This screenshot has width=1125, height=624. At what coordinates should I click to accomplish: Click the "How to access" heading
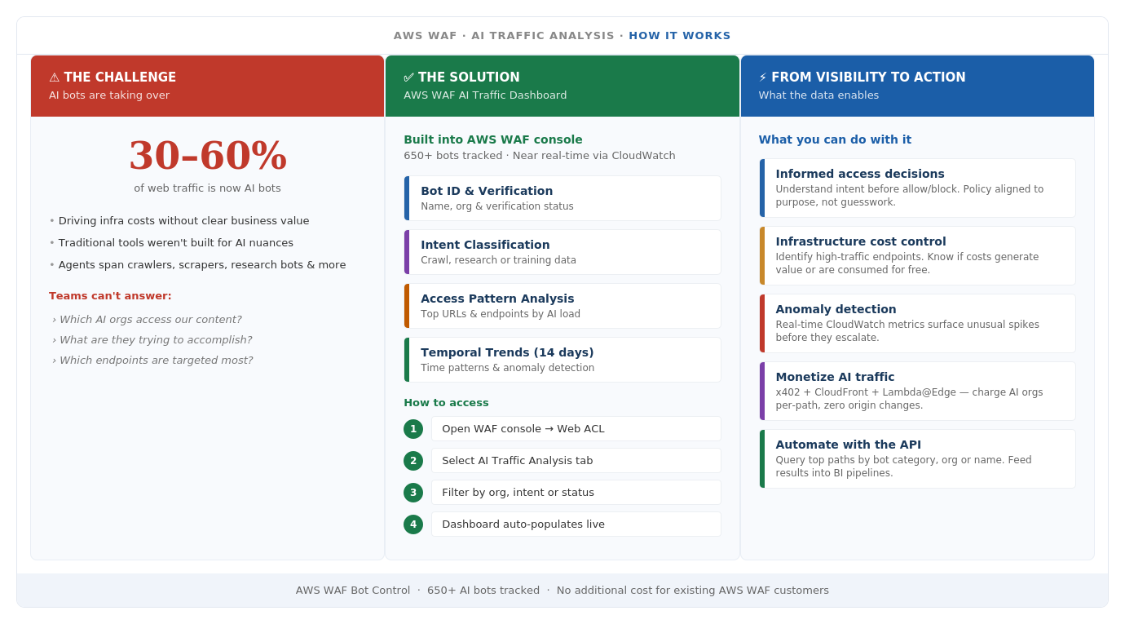447,403
